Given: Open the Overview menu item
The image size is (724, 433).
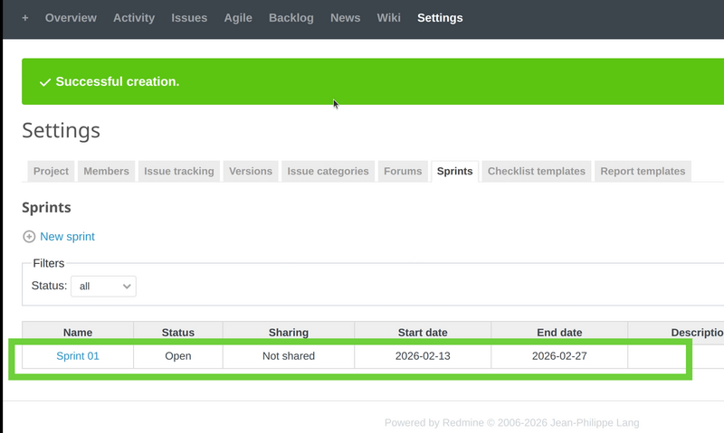Looking at the screenshot, I should [x=71, y=18].
